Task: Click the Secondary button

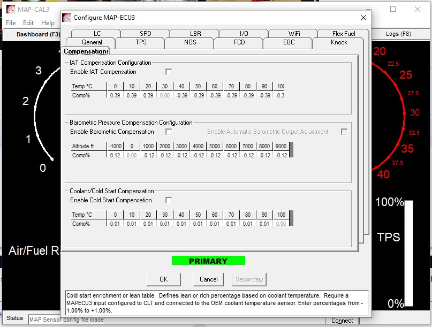Action: coord(249,279)
